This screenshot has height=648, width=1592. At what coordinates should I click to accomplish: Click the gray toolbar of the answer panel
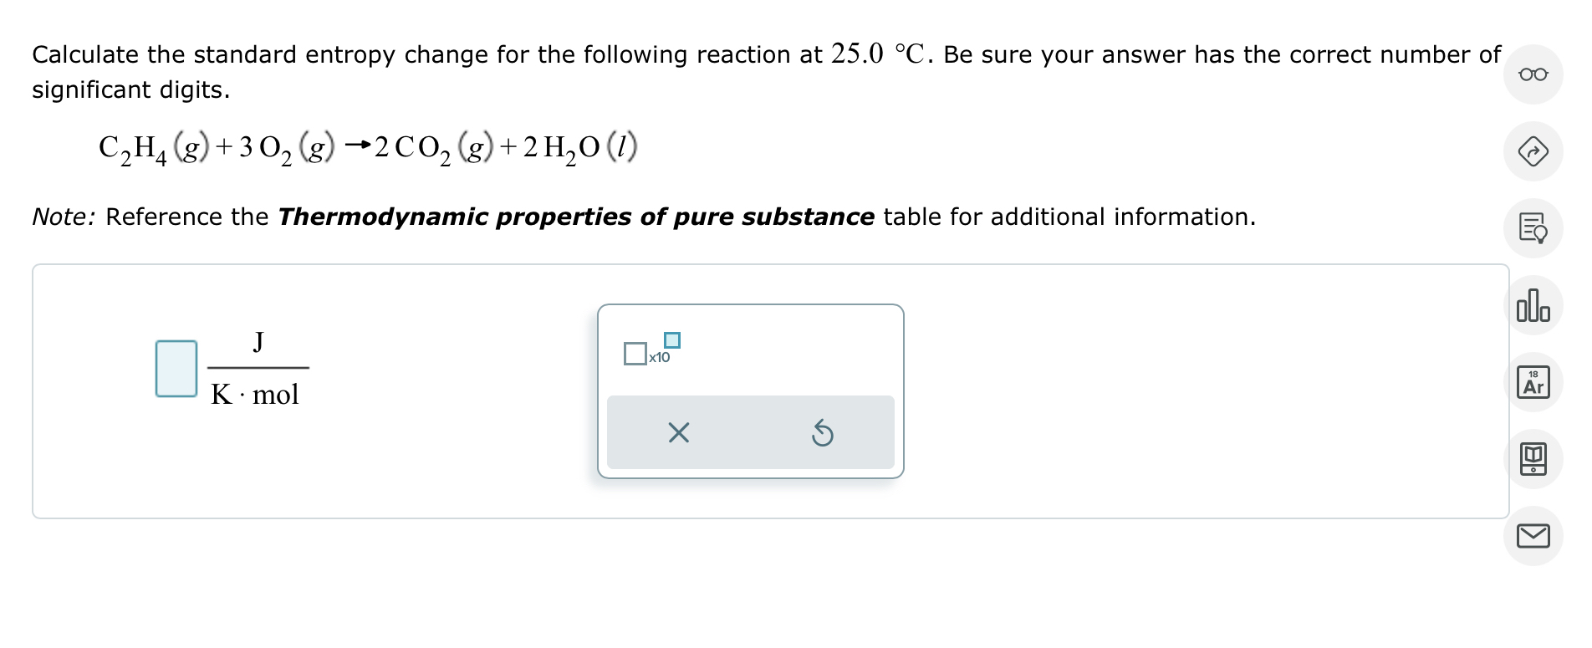click(x=751, y=431)
